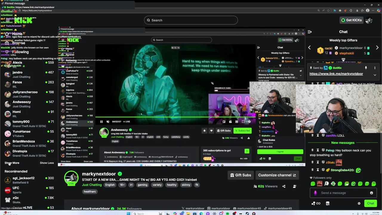Open the Get KICKs button

pyautogui.click(x=352, y=20)
